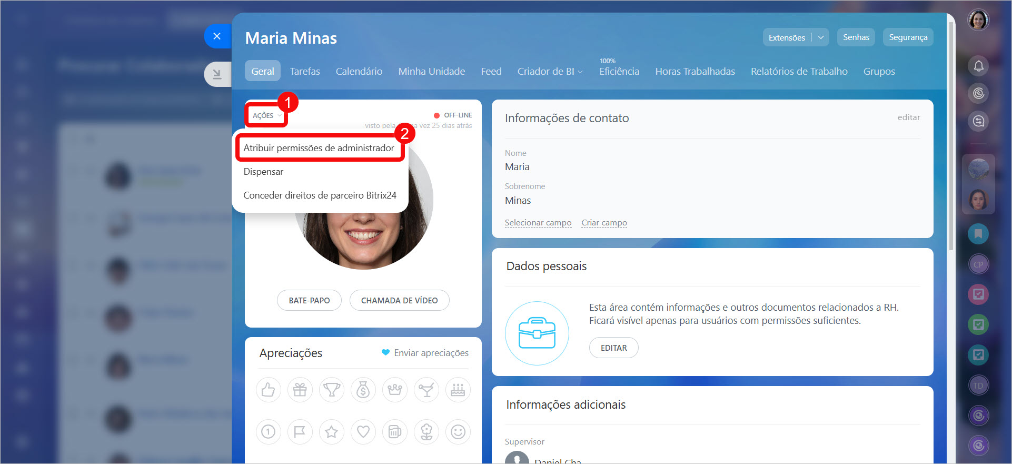The width and height of the screenshot is (1012, 464).
Task: Click EDITAR in Dados pessoais
Action: (613, 348)
